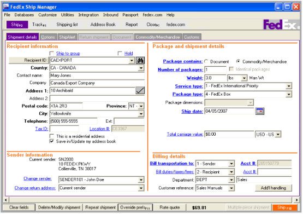Click the Add'l handling button
This screenshot has width=303, height=214.
click(273, 188)
